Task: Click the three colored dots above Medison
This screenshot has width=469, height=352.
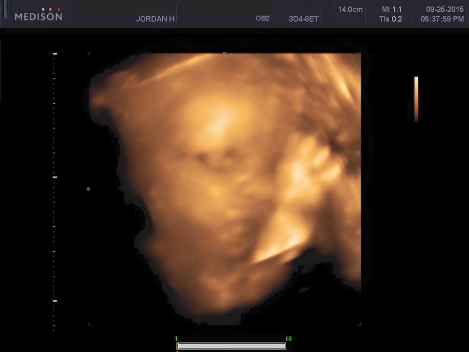Action: 51,9
